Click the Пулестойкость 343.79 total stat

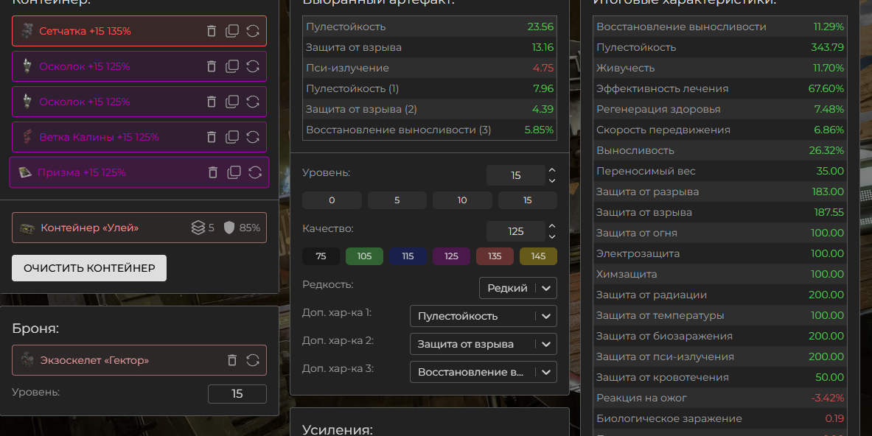coord(720,47)
